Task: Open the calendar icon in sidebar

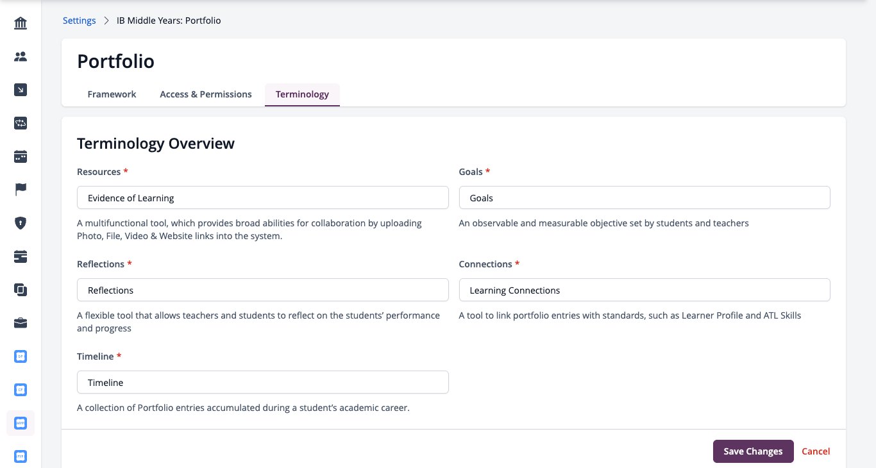Action: click(x=21, y=156)
